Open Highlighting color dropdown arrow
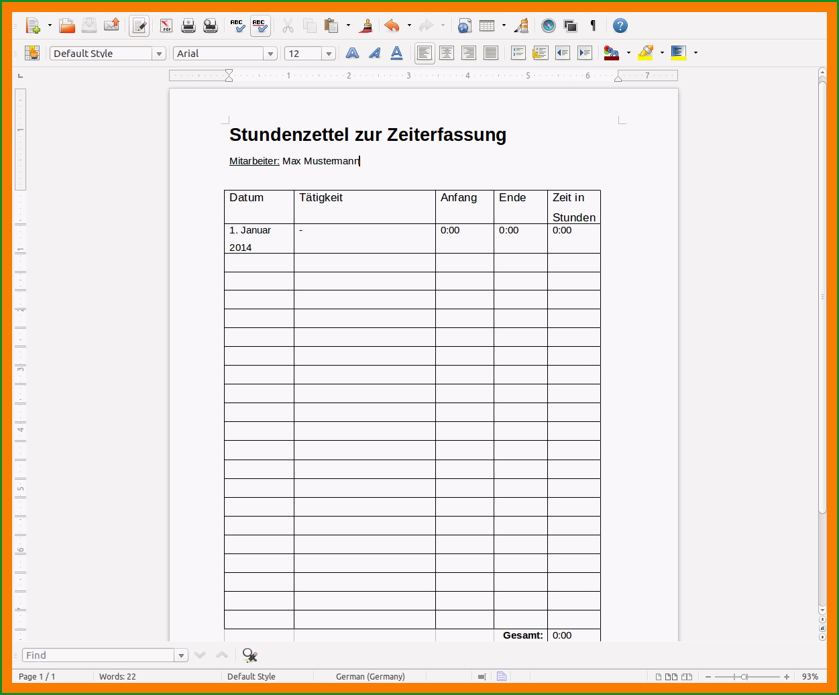 click(x=662, y=53)
